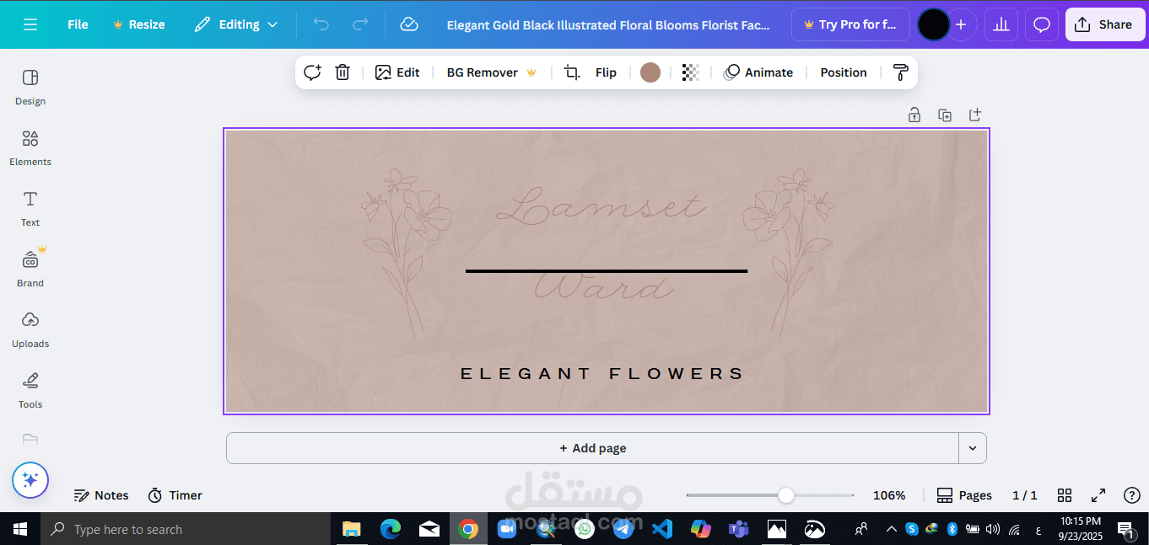The image size is (1149, 545).
Task: Open the analytics bar chart icon
Action: coord(1001,24)
